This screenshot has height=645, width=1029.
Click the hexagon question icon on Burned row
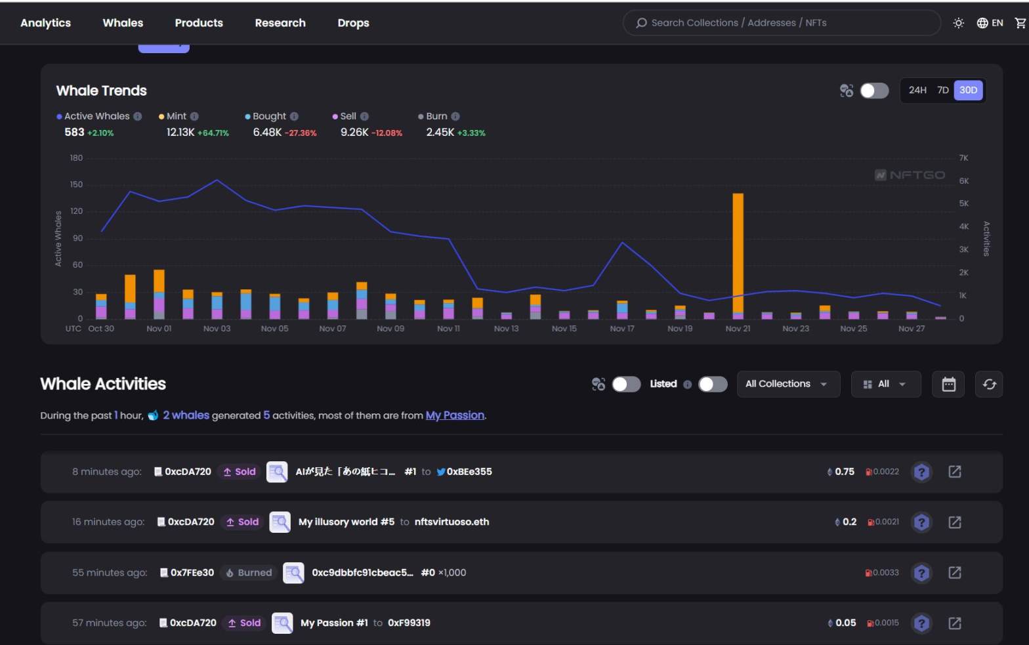click(921, 573)
